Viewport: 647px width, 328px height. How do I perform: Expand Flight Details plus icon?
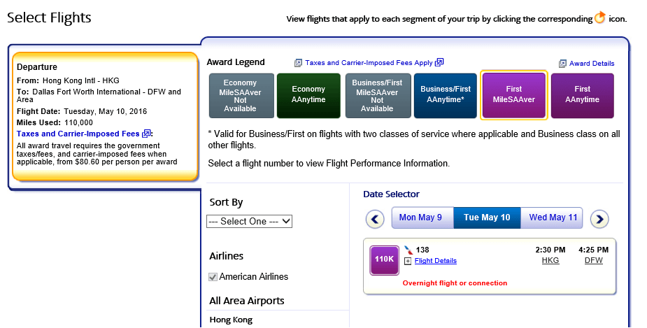tap(408, 261)
